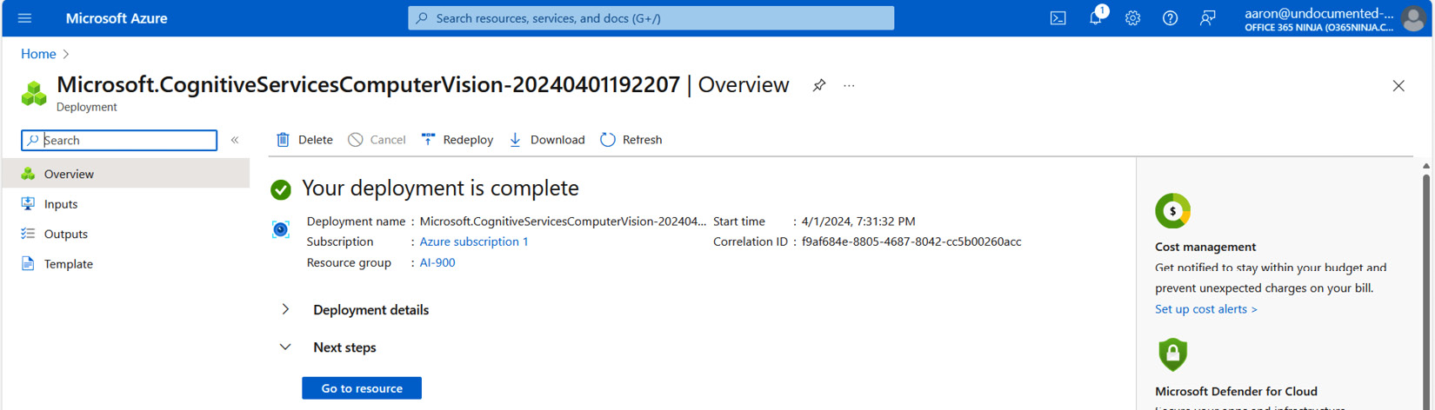
Task: Pin the deployment to dashboard
Action: coord(819,85)
